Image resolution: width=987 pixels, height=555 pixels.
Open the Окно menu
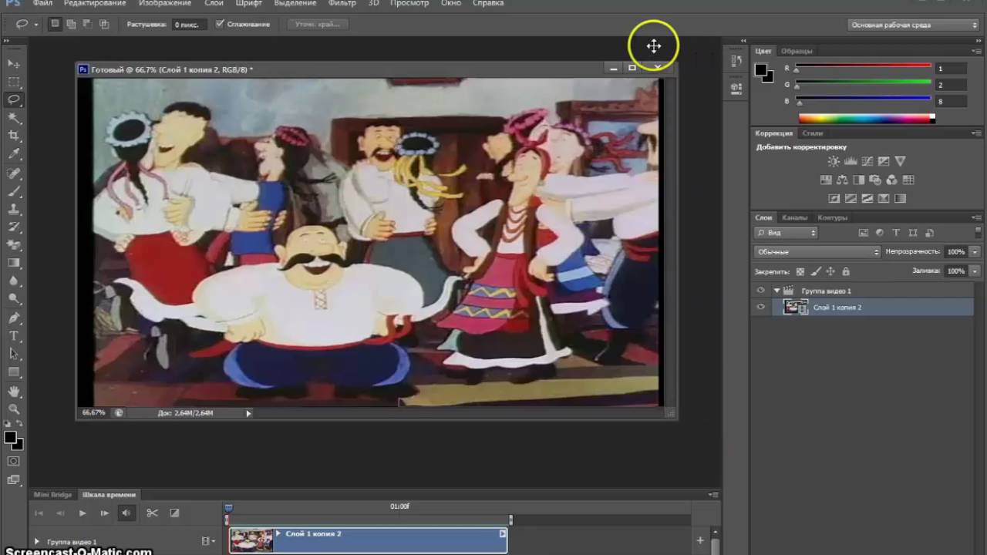tap(451, 4)
